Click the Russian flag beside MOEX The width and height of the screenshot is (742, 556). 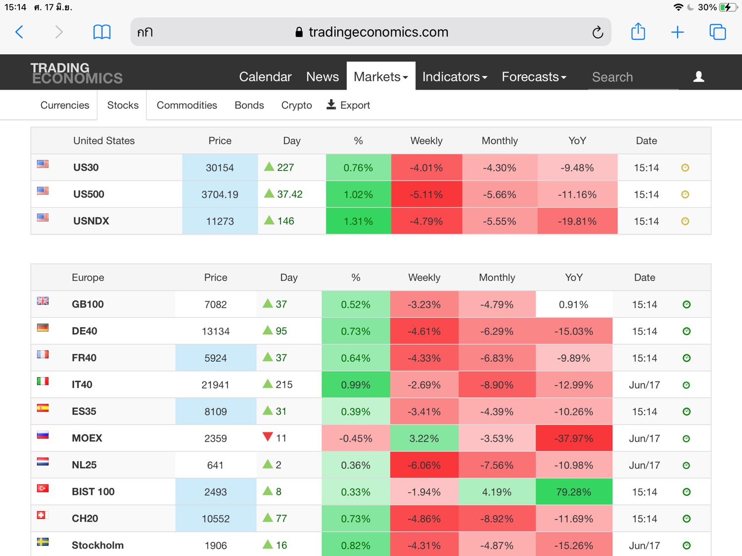point(43,435)
